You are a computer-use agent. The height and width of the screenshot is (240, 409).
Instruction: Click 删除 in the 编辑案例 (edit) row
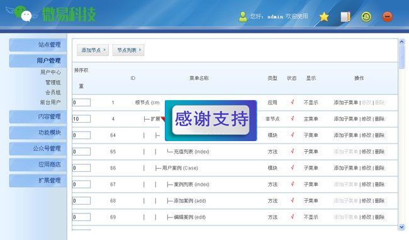click(380, 217)
